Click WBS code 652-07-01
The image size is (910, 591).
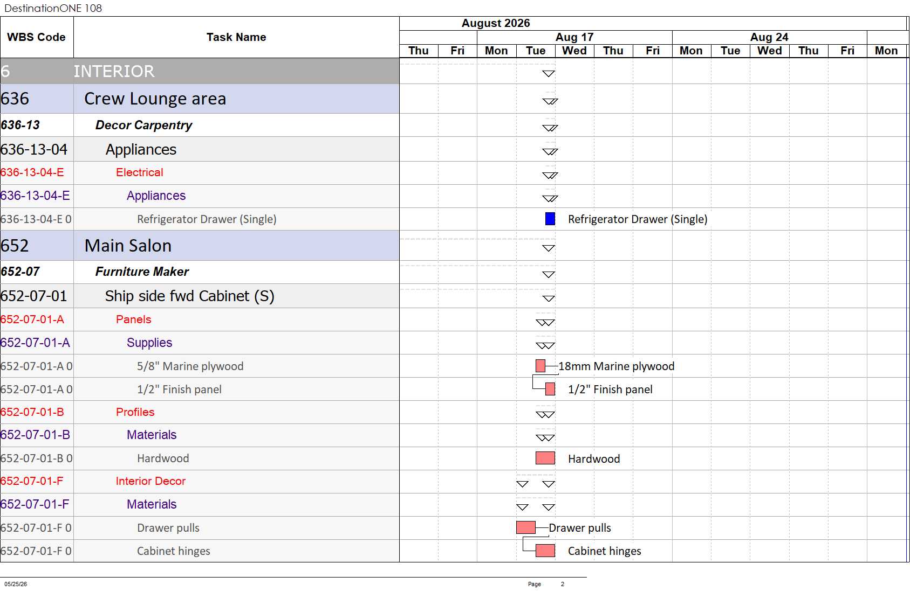33,296
